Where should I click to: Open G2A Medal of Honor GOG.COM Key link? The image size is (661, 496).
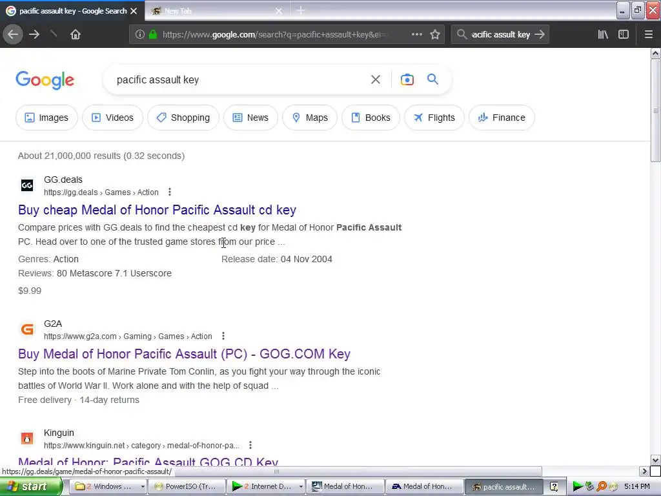coord(184,353)
